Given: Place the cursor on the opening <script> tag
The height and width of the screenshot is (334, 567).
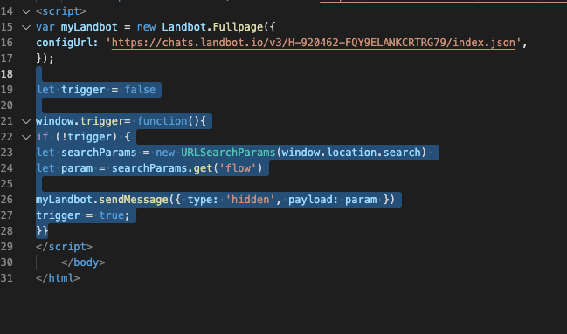Looking at the screenshot, I should tap(61, 11).
